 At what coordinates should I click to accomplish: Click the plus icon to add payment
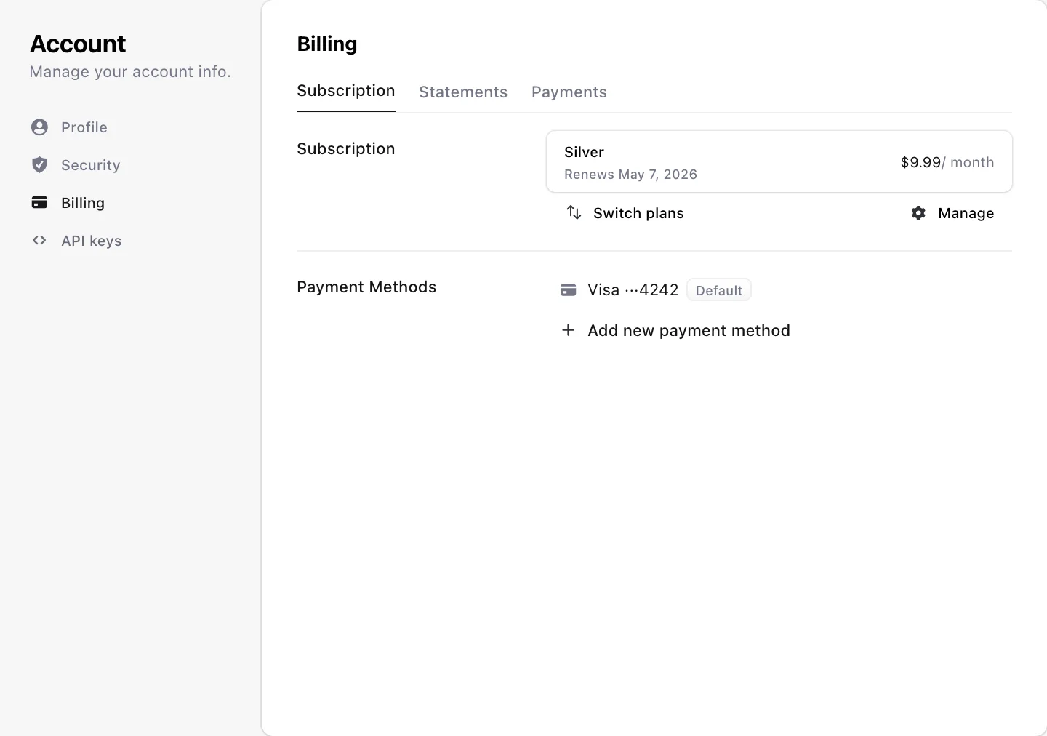click(569, 330)
